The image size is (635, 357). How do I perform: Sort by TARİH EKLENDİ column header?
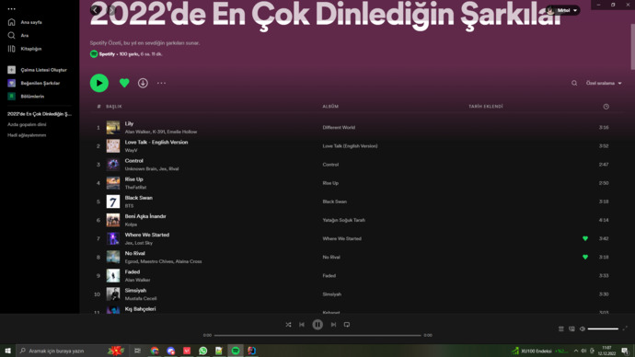[x=486, y=107]
